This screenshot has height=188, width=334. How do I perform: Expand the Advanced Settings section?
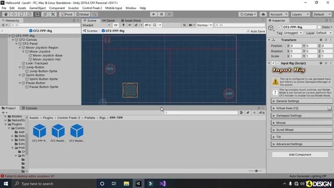(x=302, y=144)
